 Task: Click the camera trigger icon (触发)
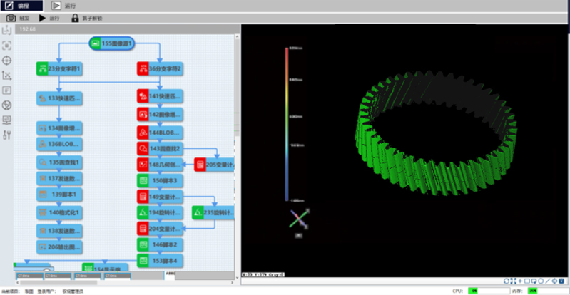tap(11, 17)
